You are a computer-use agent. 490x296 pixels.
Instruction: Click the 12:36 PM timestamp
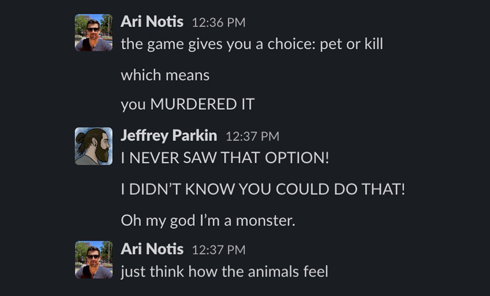coord(218,23)
